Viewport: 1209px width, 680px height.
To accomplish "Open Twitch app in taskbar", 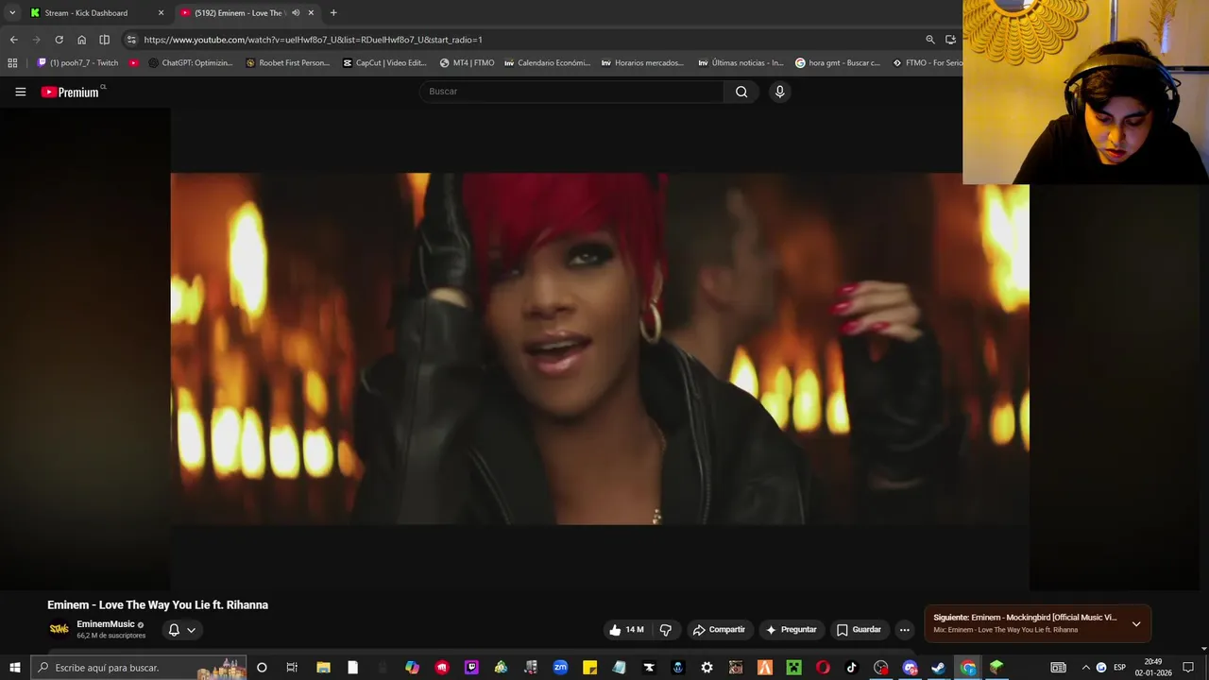I will 471,668.
